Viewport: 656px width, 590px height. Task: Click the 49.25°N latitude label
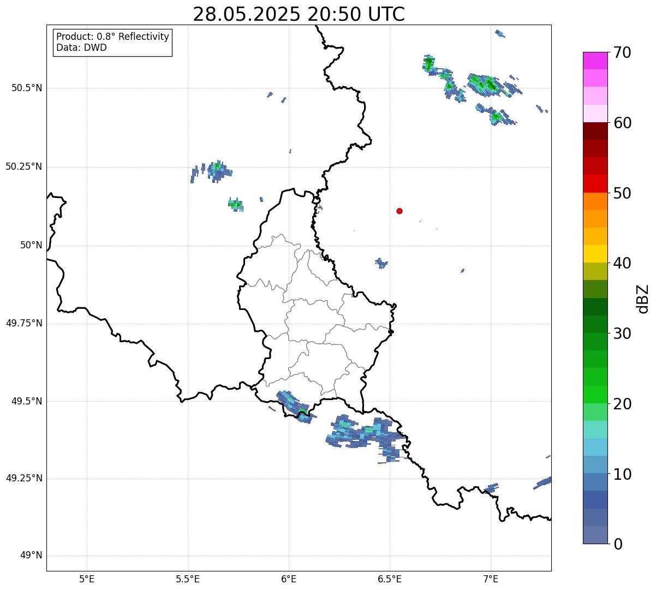click(23, 478)
